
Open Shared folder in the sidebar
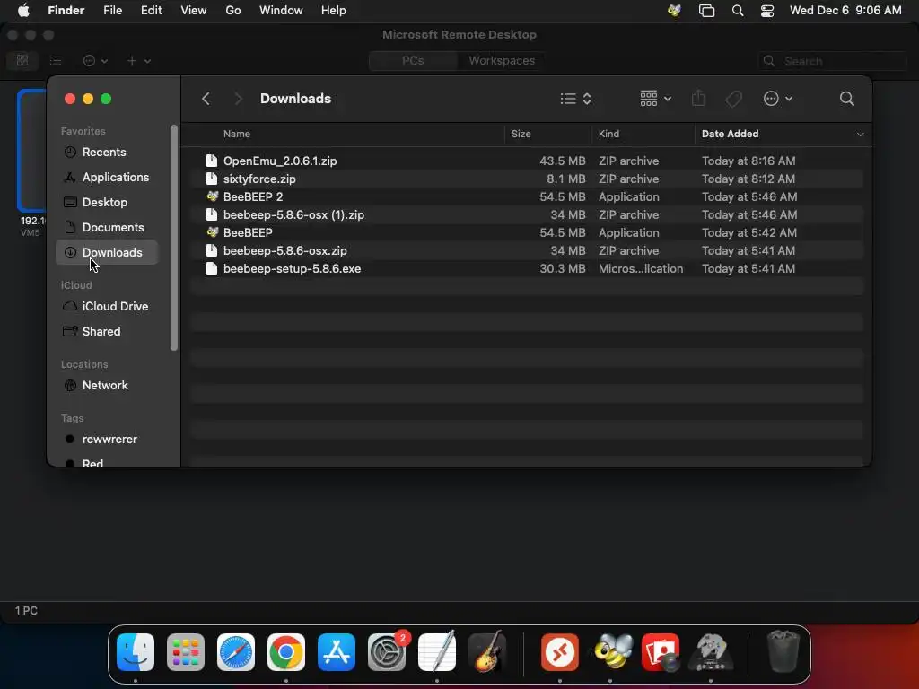point(107,332)
